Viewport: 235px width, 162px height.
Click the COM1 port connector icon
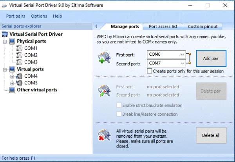[x=19, y=48]
